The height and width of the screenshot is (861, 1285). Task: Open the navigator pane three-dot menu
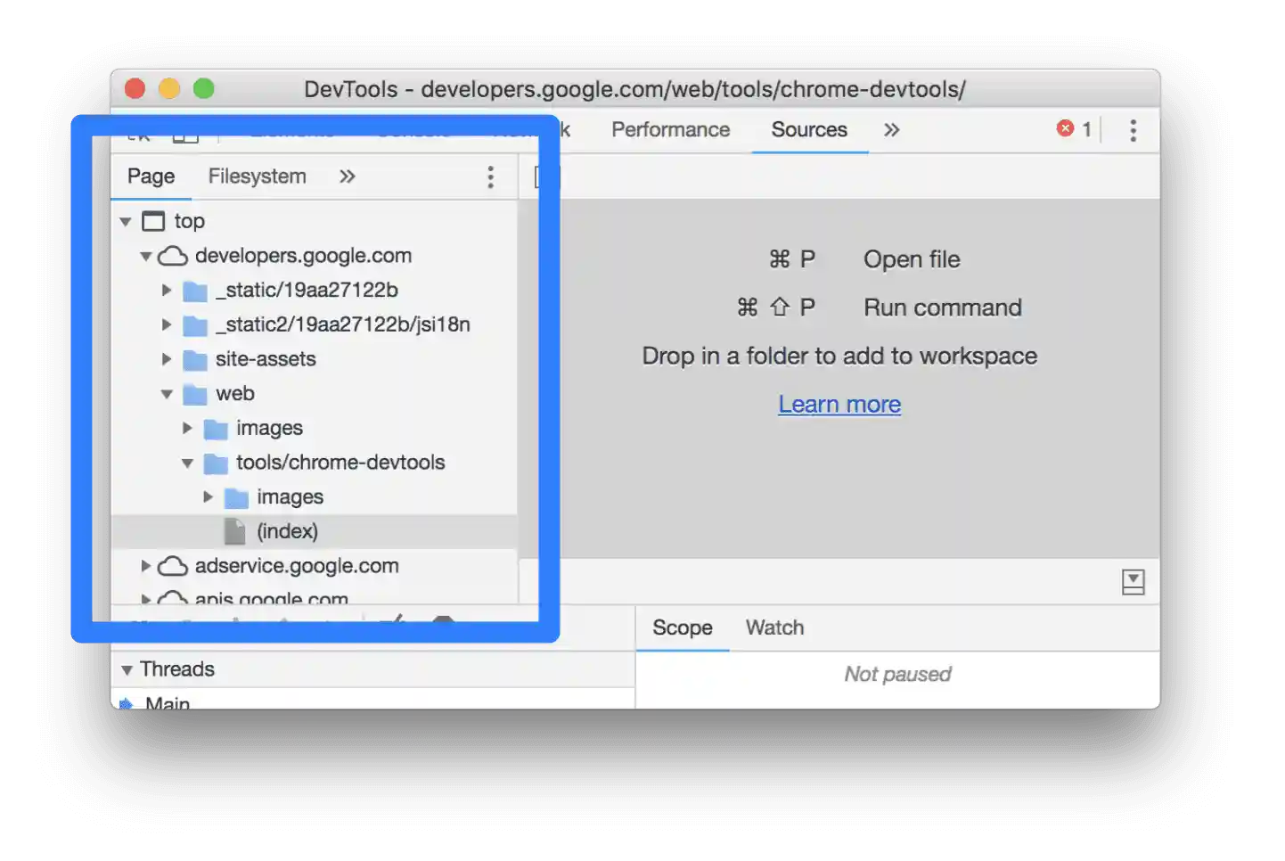pos(490,176)
